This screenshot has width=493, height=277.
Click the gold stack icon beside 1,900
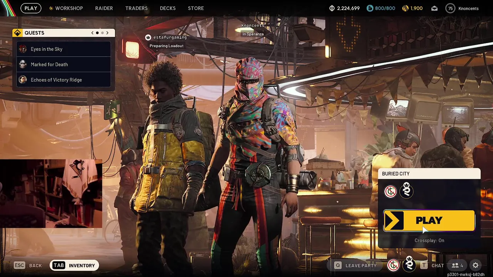405,8
